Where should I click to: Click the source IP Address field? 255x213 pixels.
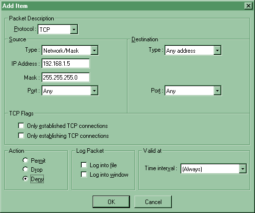(x=66, y=64)
